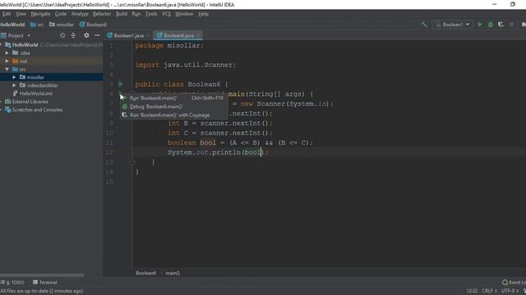526x295 pixels.
Task: Select the out folder
Action: click(23, 61)
